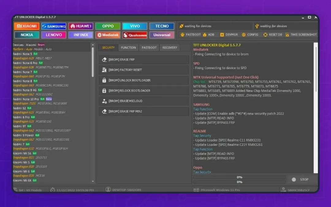Switch to the RECOVERY tab
Image resolution: width=331 pixels, height=207 pixels.
tap(170, 48)
